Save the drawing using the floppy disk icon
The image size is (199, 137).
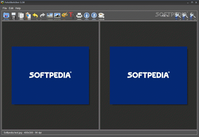pos(14,16)
